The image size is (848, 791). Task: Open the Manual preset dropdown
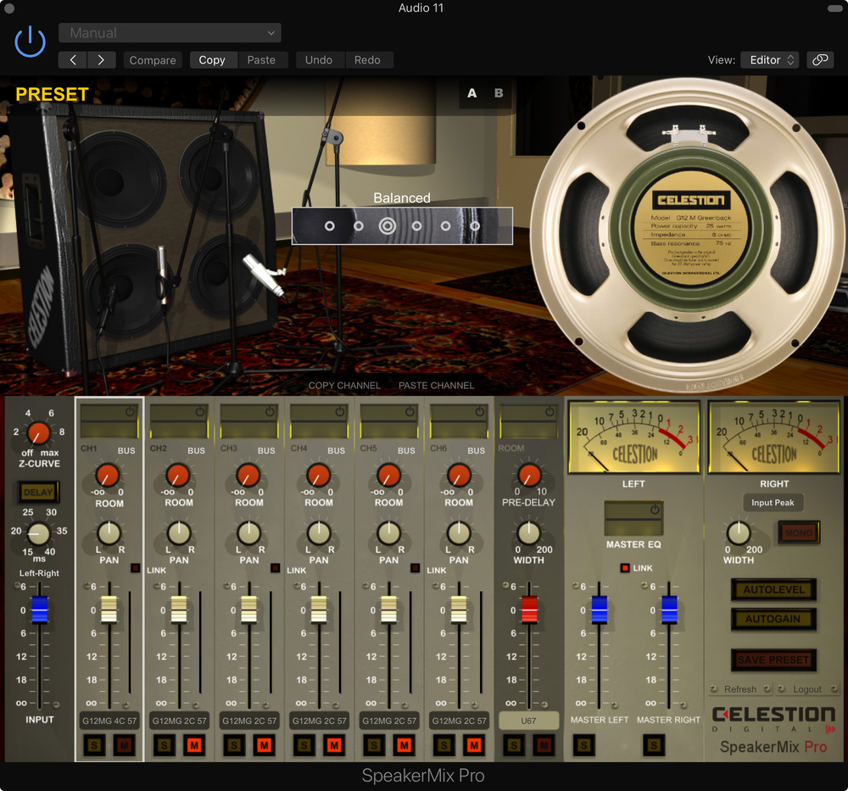pos(170,32)
